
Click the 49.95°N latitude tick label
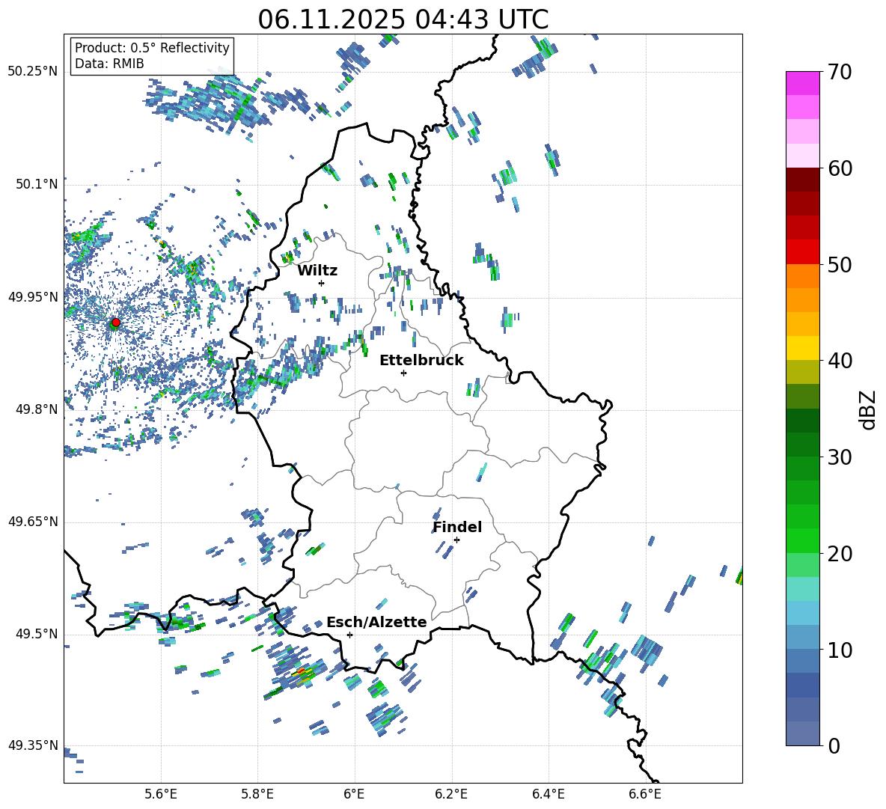[x=33, y=297]
